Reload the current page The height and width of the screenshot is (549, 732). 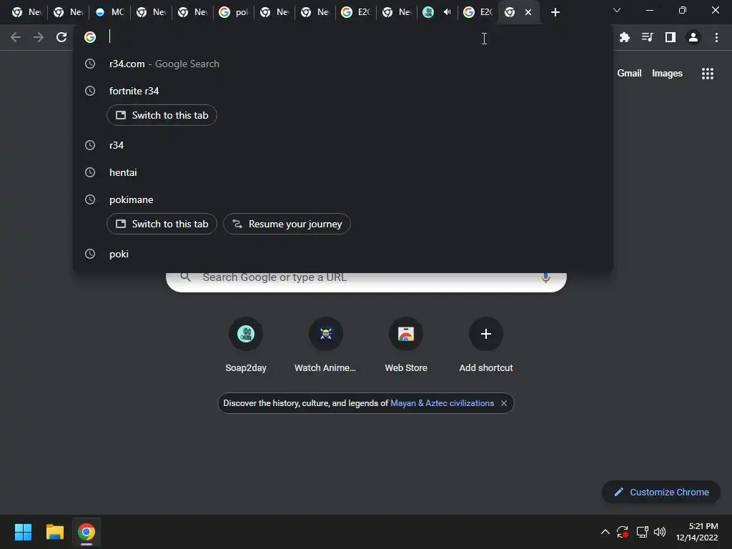pos(61,37)
